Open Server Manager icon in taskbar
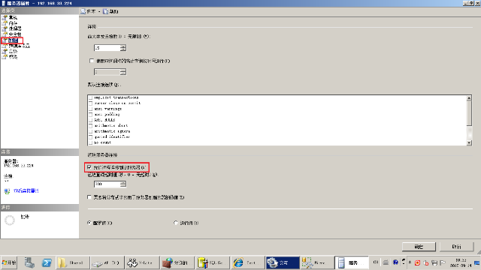481x270 pixels. pyautogui.click(x=29, y=262)
